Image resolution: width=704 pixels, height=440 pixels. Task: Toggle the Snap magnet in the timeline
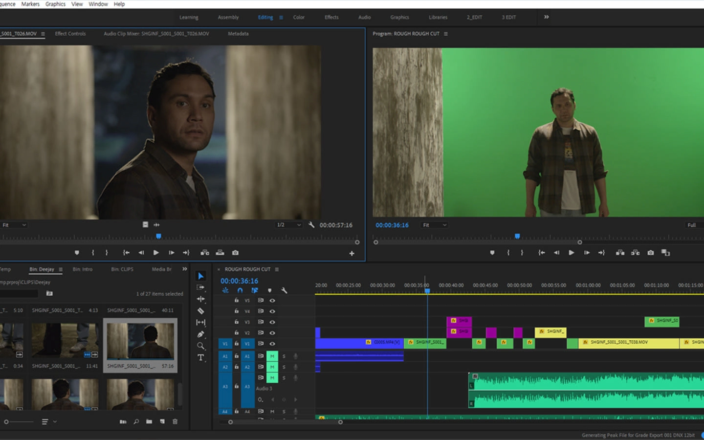pyautogui.click(x=240, y=290)
